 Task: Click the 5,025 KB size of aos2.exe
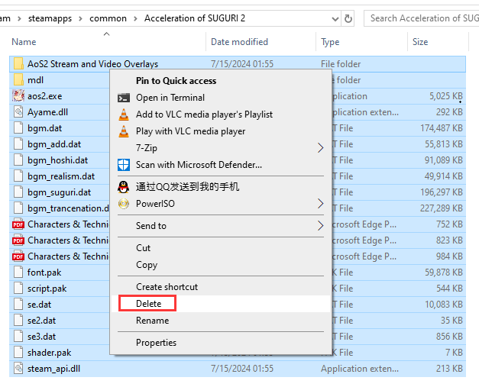tap(446, 96)
